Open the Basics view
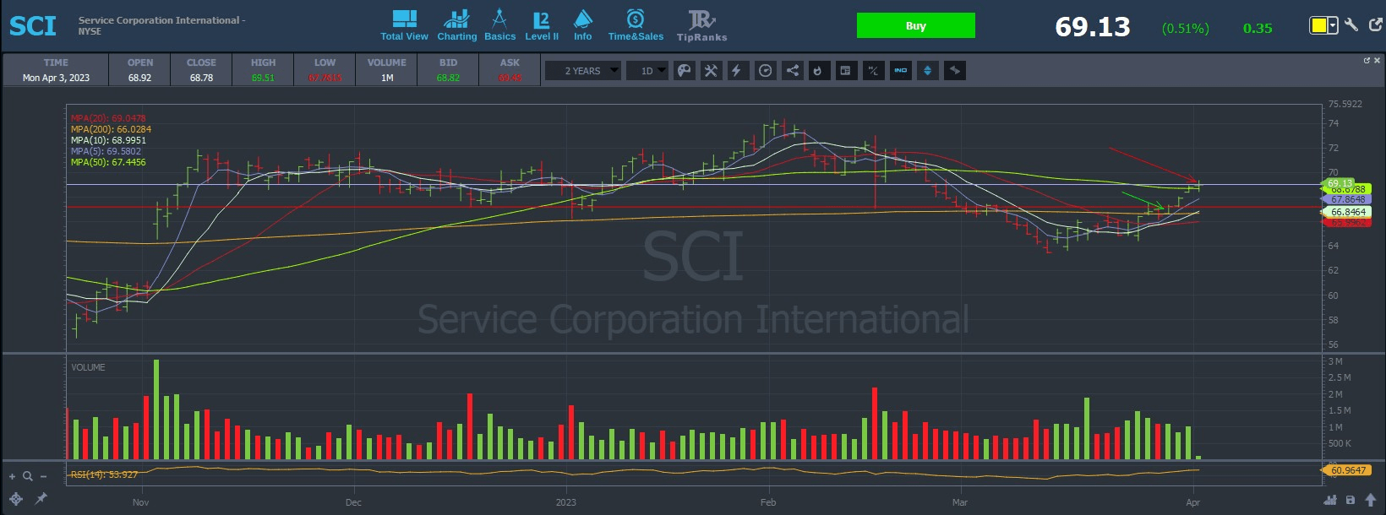1386x515 pixels. 499,25
